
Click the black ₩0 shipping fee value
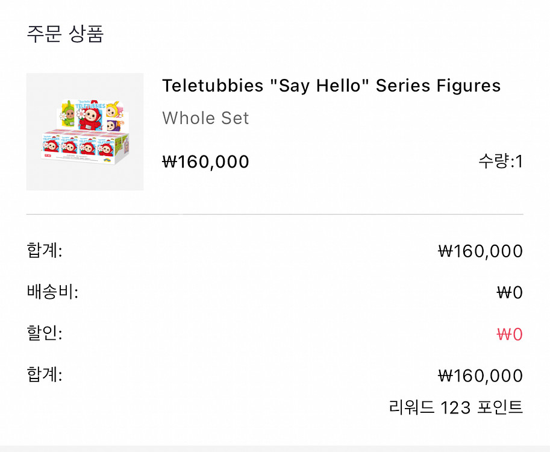[x=509, y=293]
